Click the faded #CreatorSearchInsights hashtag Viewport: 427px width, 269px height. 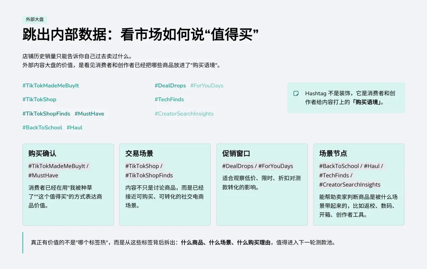tap(184, 114)
